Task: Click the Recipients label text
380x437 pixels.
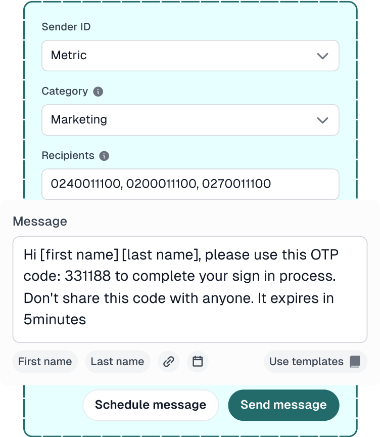Action: [x=68, y=155]
